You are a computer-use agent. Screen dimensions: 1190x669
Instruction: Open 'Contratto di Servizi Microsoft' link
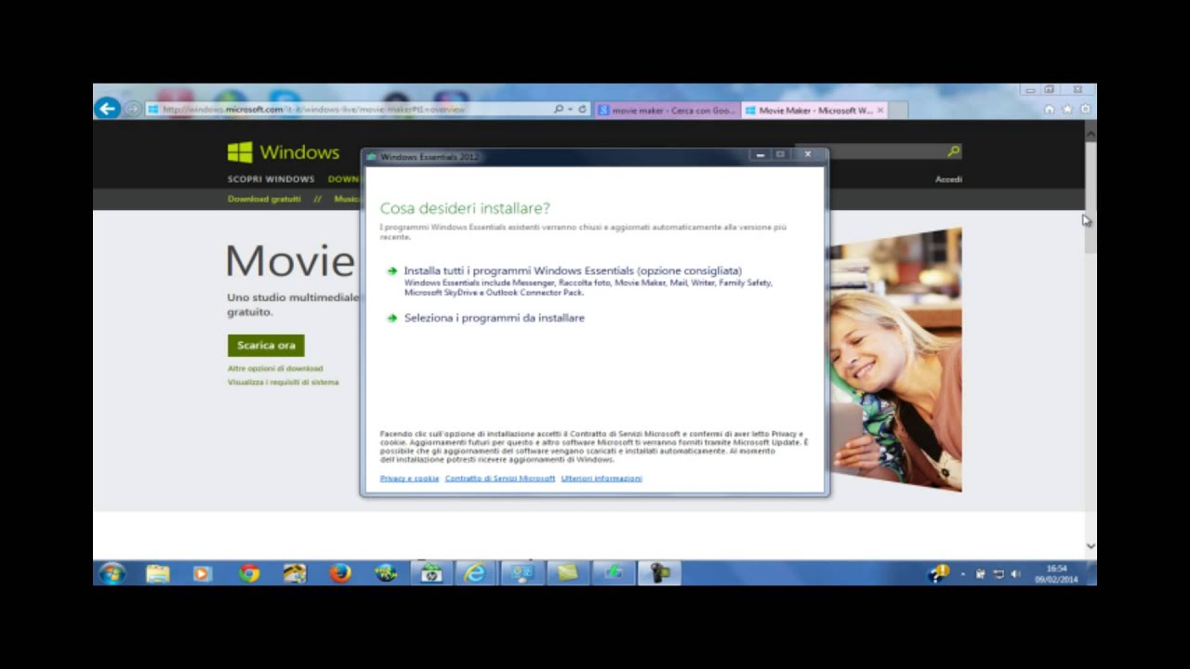point(500,479)
